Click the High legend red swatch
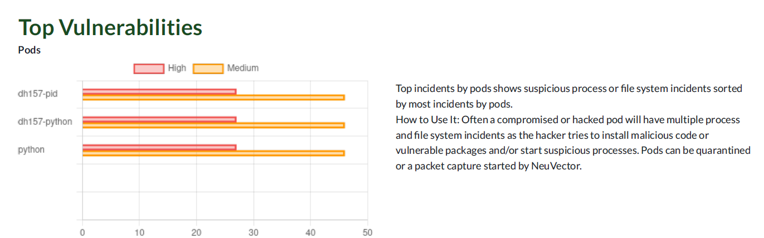 [x=149, y=69]
